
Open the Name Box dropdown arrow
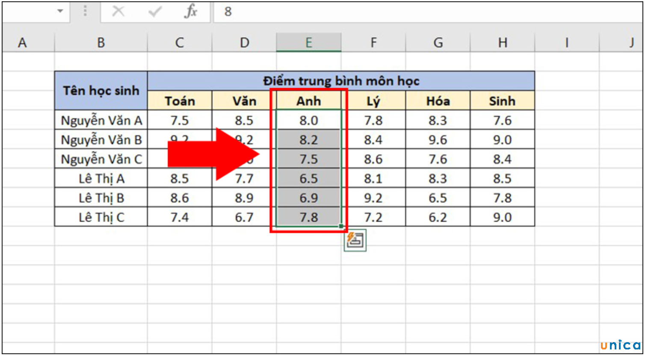(x=61, y=12)
